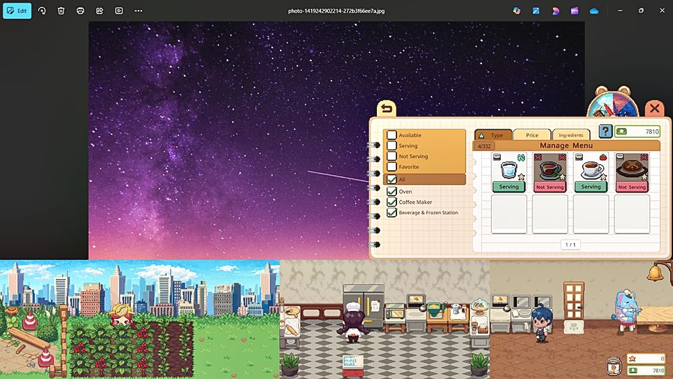Click the chef character in the kitchen
Viewport: 673px width, 379px height.
click(353, 322)
